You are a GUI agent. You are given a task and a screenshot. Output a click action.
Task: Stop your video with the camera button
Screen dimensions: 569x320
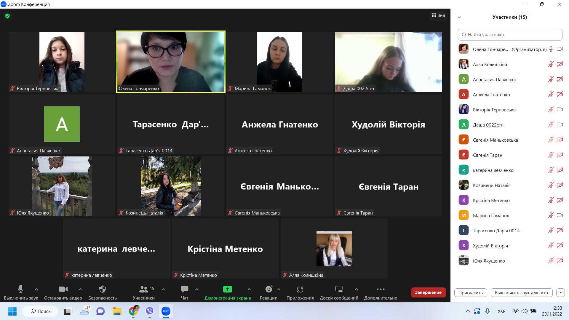[x=63, y=289]
